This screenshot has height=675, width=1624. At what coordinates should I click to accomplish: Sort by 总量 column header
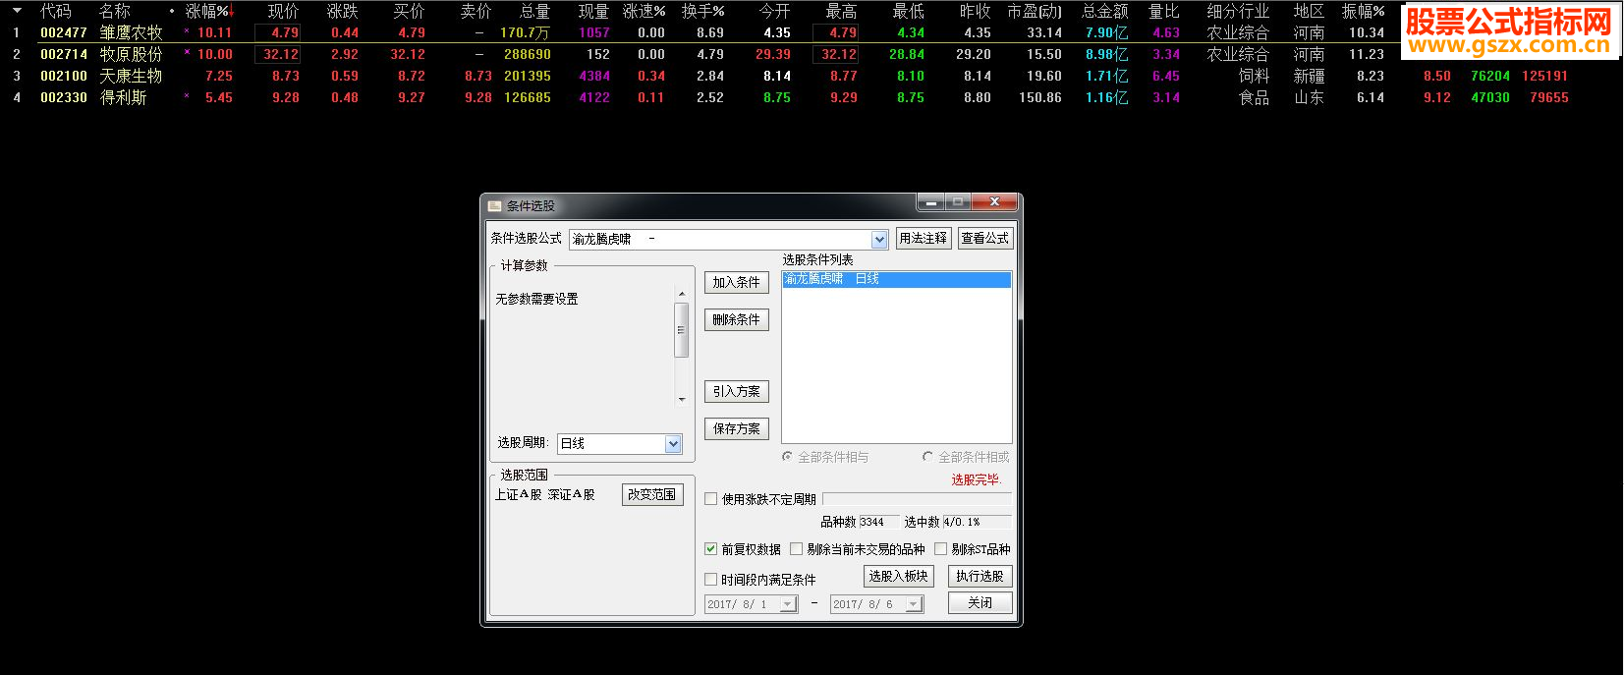(534, 11)
